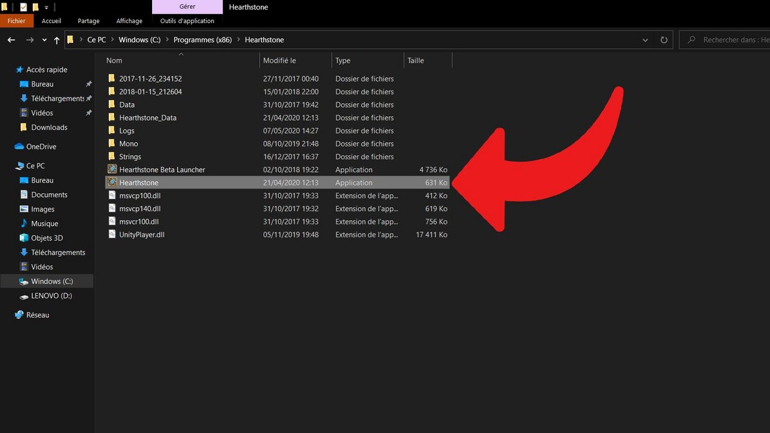Open pinned Téléchargements under Accès rapide

pos(58,99)
